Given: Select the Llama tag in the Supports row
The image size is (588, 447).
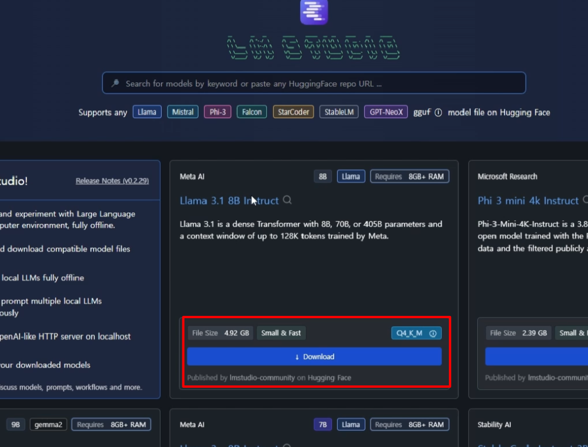Looking at the screenshot, I should pos(147,112).
